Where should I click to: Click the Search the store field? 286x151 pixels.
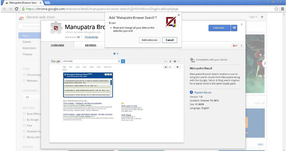30,26
